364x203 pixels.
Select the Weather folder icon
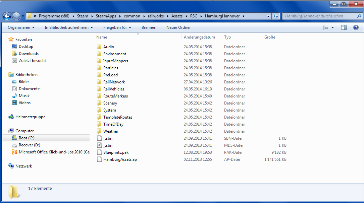tap(99, 131)
